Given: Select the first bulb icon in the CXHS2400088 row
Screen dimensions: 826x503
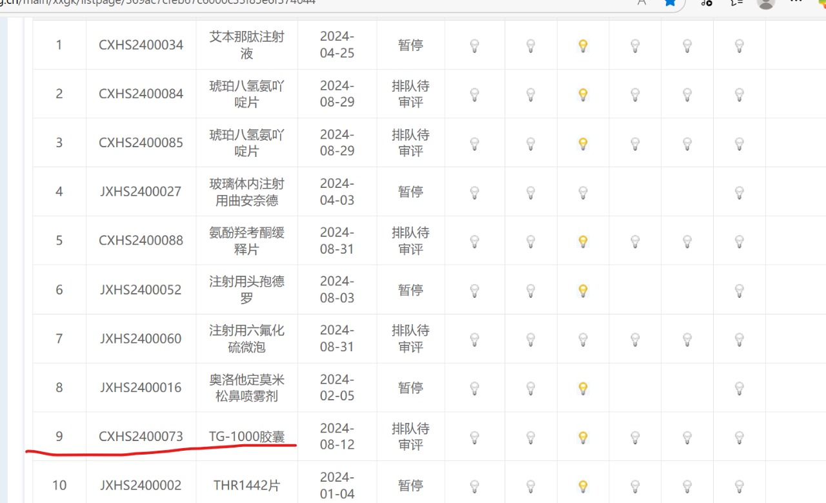Looking at the screenshot, I should click(474, 241).
